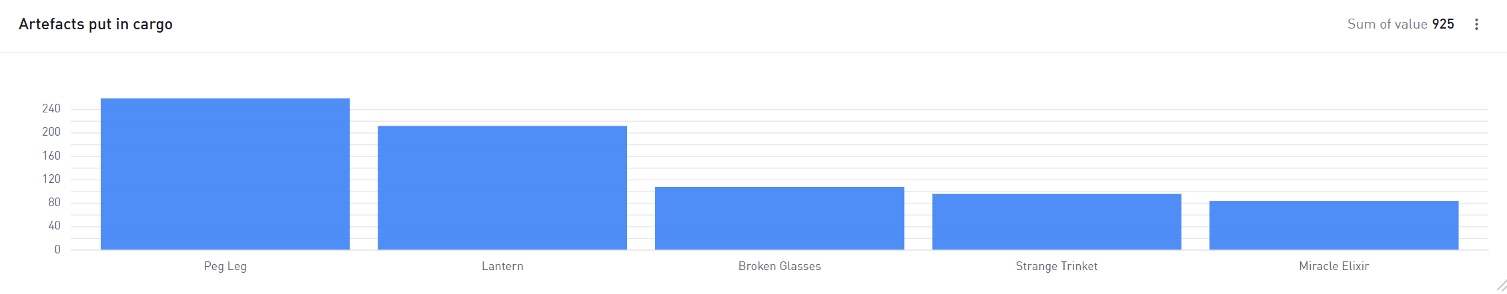1507x294 pixels.
Task: Select the Strange Trinket bar
Action: 1057,222
